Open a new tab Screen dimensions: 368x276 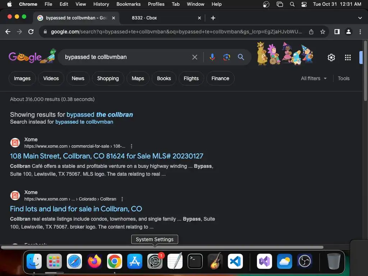(213, 18)
